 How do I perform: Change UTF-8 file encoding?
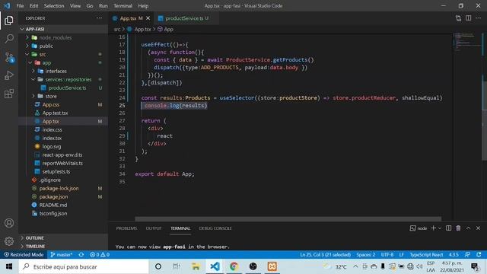[x=387, y=254]
